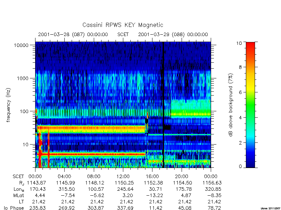Click the frequency (Hz) axis title
Image resolution: width=281 pixels, height=210 pixels.
8,105
